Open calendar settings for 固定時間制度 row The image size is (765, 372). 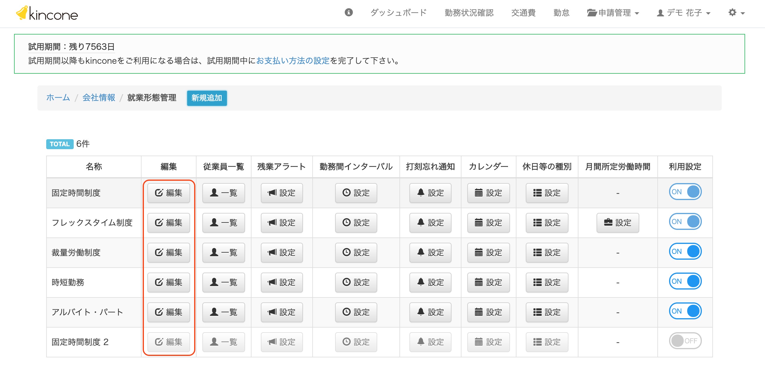[x=488, y=193]
